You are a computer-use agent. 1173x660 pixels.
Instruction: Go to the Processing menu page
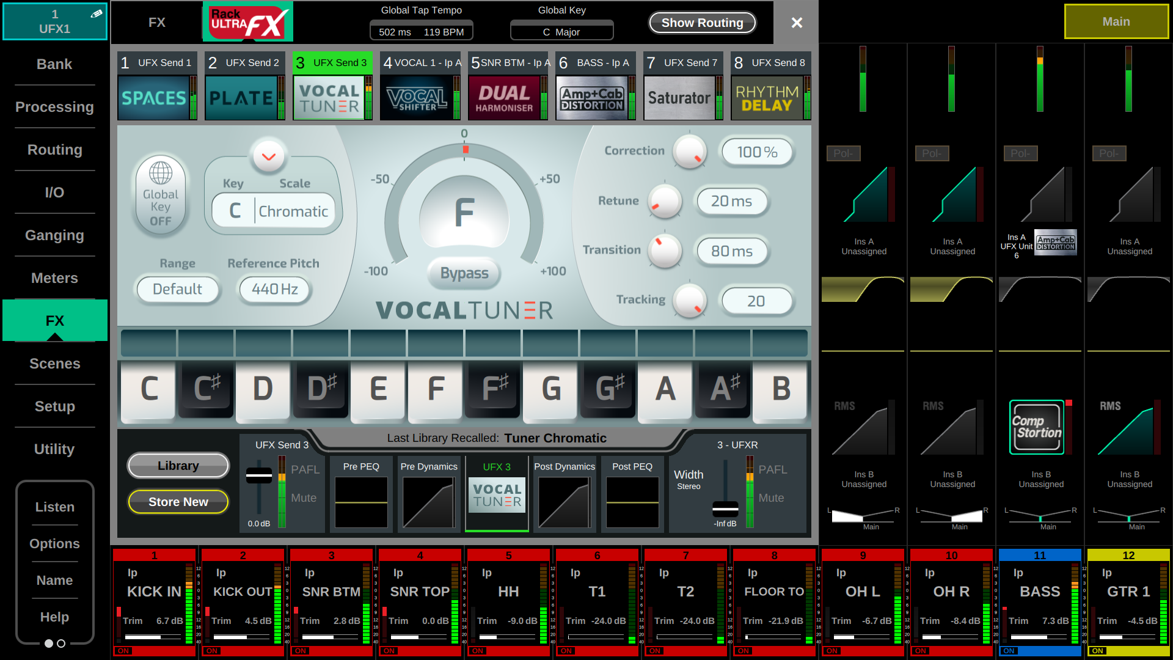pyautogui.click(x=54, y=107)
